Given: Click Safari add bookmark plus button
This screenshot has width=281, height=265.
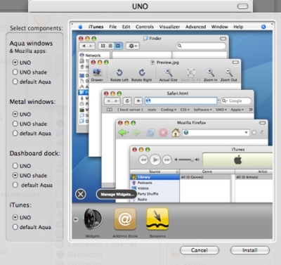Looking at the screenshot, I should tap(138, 101).
